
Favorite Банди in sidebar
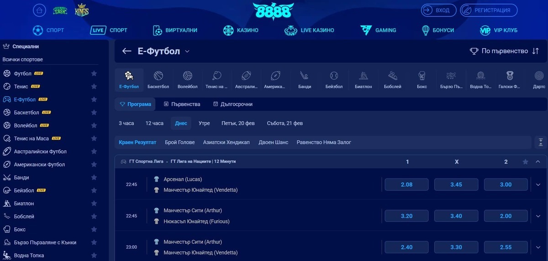(94, 178)
